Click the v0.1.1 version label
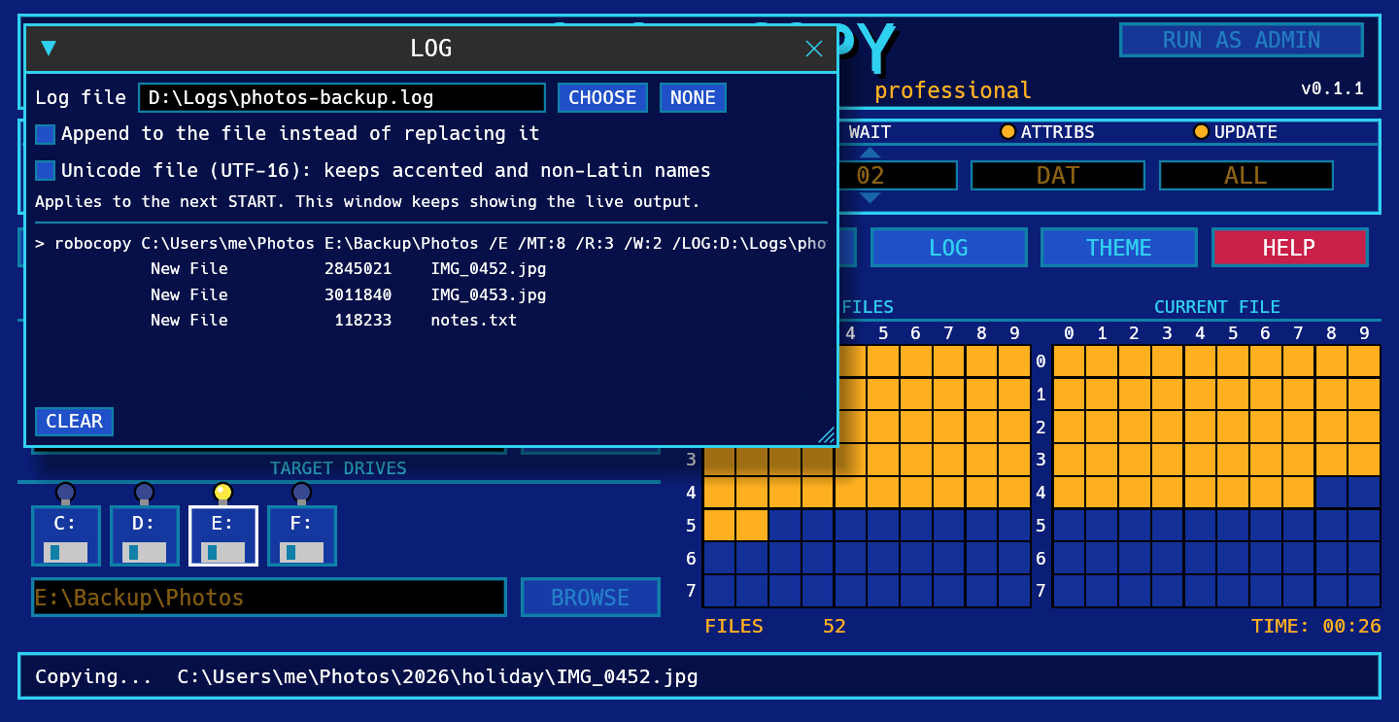This screenshot has height=722, width=1399. 1332,88
